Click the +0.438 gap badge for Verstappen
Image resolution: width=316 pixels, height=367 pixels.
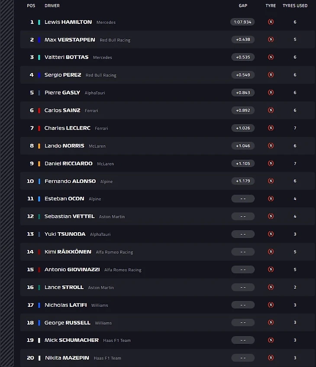click(x=243, y=39)
